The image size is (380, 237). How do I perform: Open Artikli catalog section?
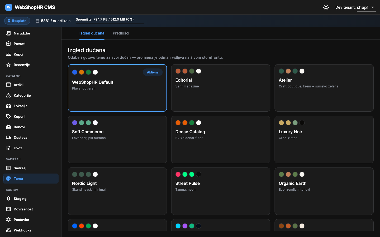tap(31, 85)
